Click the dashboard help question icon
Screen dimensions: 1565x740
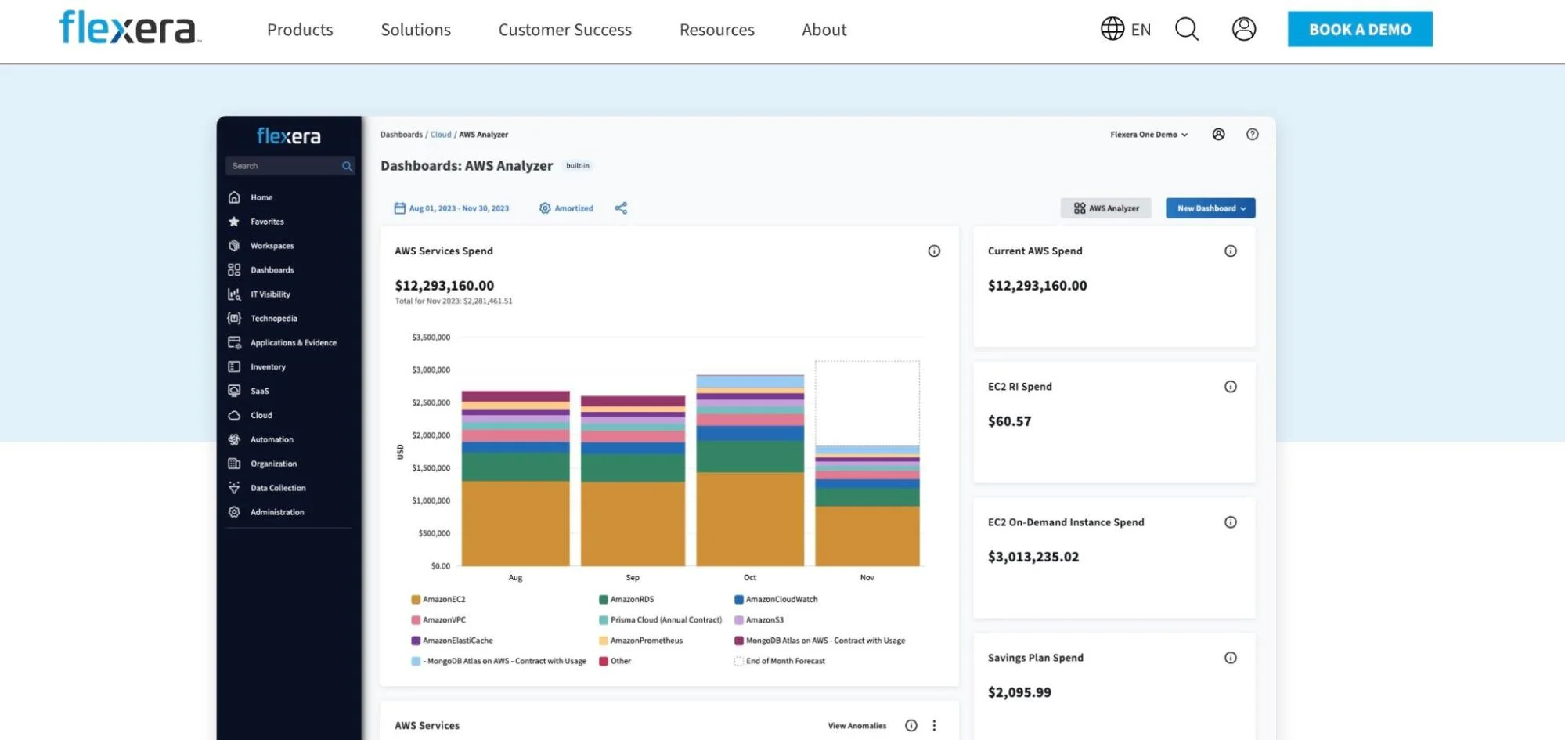coord(1253,135)
